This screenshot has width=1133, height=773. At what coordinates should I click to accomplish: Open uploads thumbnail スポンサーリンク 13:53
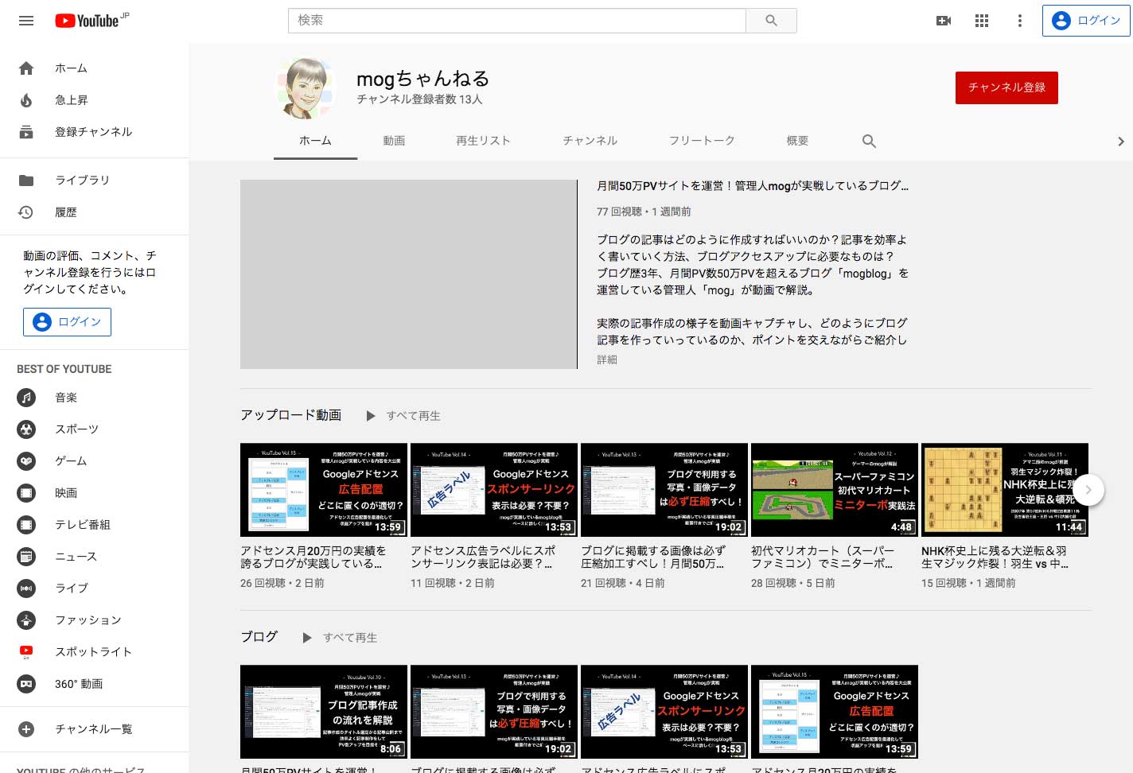[x=494, y=490]
